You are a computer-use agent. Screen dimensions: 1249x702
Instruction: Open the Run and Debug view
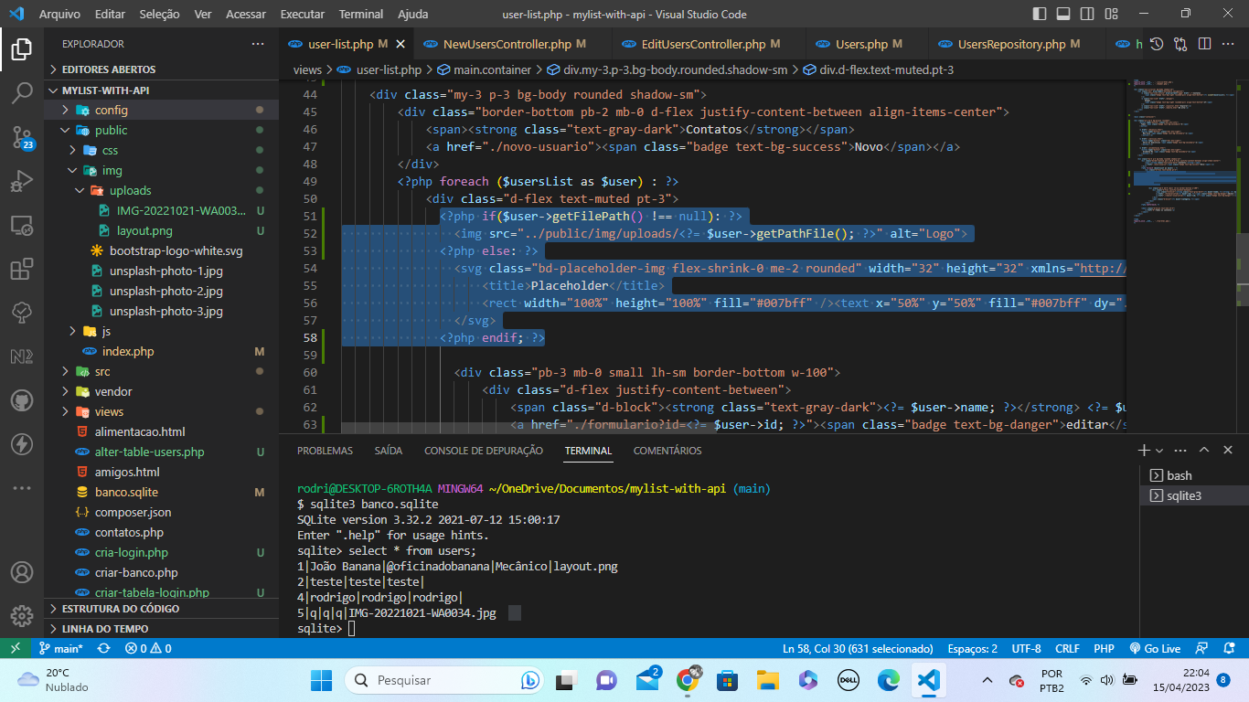tap(22, 181)
